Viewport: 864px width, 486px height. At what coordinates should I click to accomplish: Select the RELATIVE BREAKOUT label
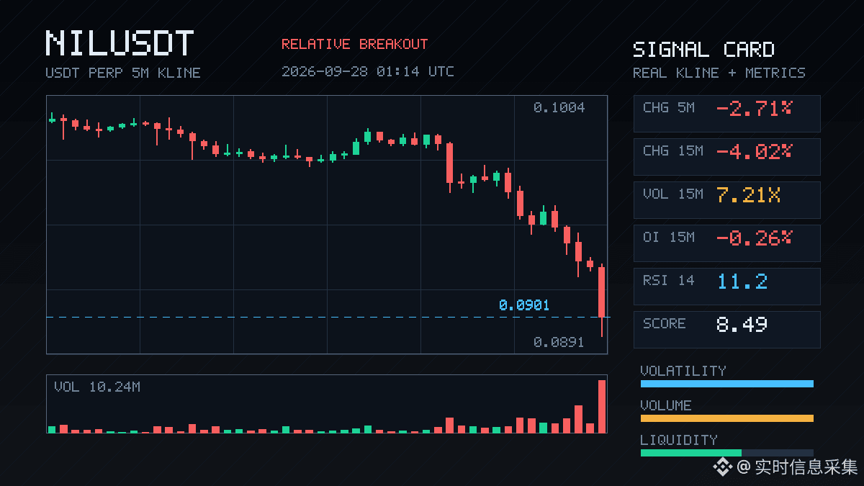(x=354, y=45)
